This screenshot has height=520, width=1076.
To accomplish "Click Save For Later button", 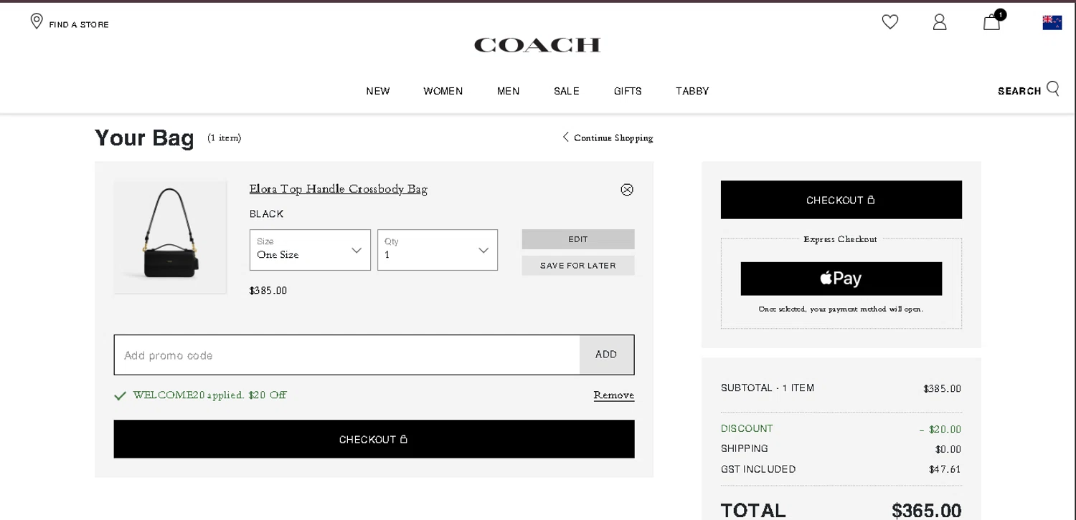I will tap(578, 266).
